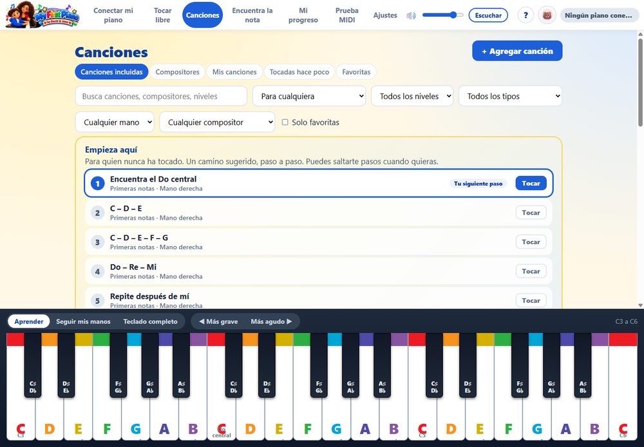Open the Prueba MIDI page
Viewport: 644px width, 447px height.
click(x=347, y=15)
